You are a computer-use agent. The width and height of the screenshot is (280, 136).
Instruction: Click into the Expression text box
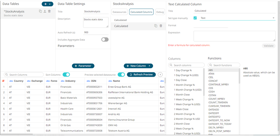tap(234, 36)
